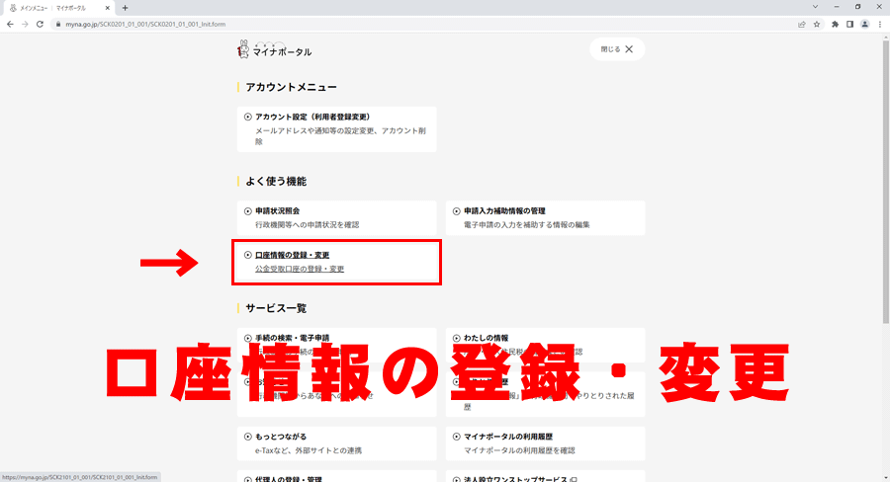
Task: Open the tab search chevron in title bar
Action: click(815, 7)
